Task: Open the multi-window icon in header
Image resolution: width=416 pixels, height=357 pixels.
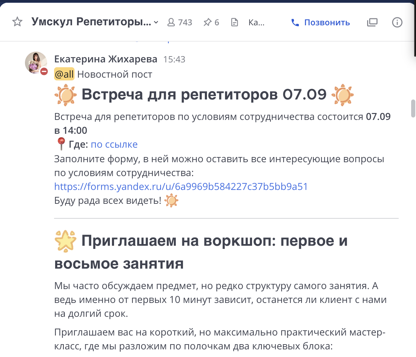Action: pos(372,23)
